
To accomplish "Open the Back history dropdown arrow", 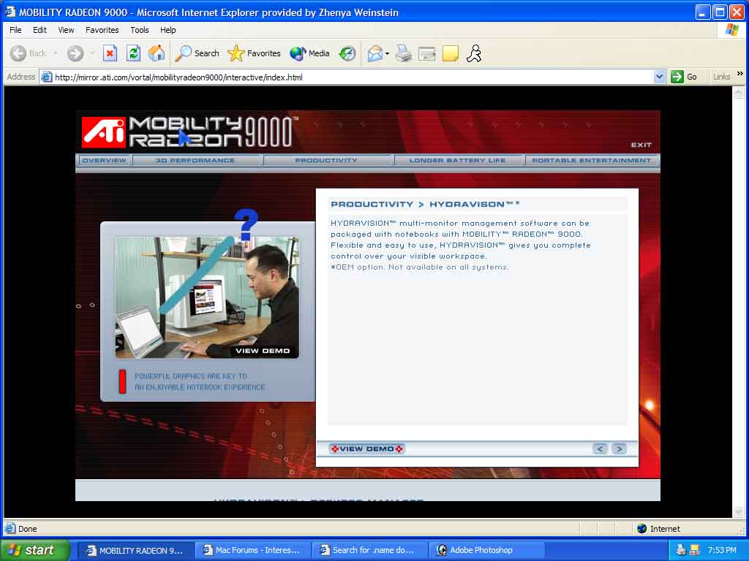I will tap(56, 53).
